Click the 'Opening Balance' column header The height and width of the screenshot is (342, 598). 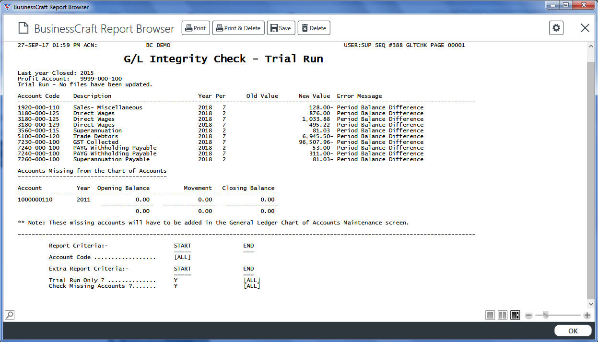point(123,188)
